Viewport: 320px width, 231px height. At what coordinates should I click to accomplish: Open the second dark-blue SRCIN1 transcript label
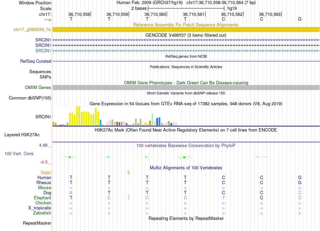pos(43,45)
